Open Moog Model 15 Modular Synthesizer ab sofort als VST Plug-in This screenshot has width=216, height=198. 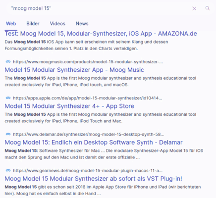click(94, 179)
